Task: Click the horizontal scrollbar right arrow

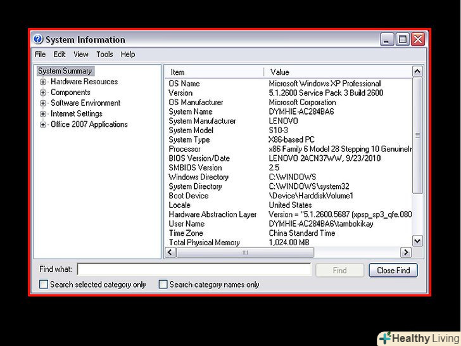Action: 406,253
